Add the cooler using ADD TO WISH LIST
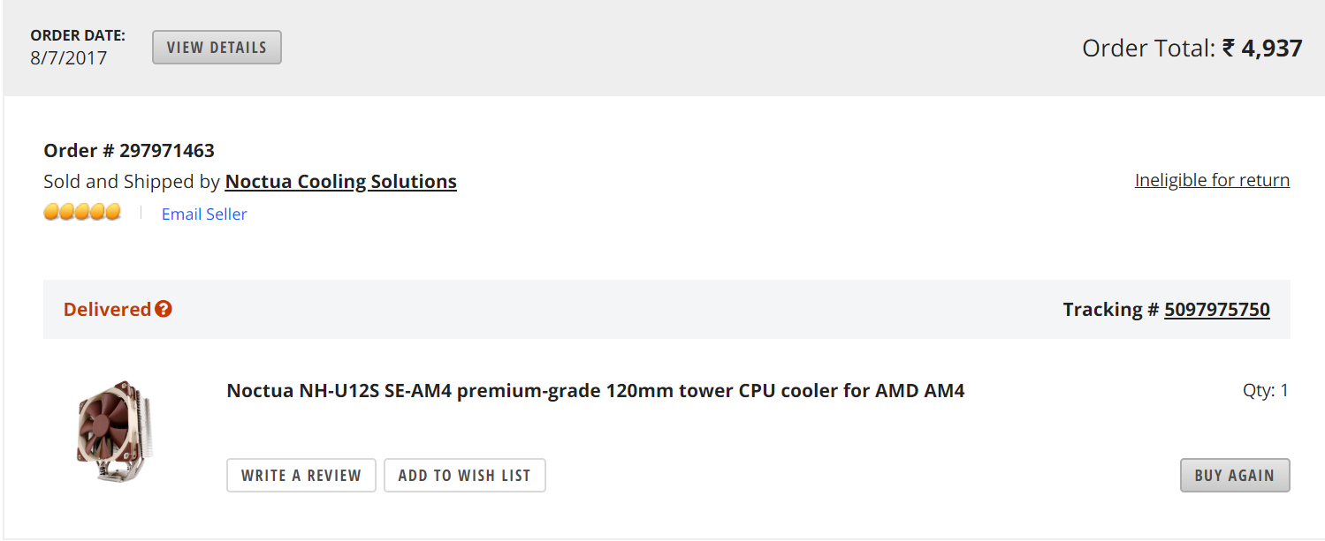 pos(464,475)
